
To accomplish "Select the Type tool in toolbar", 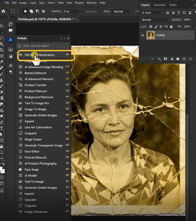I will (x=1, y=128).
